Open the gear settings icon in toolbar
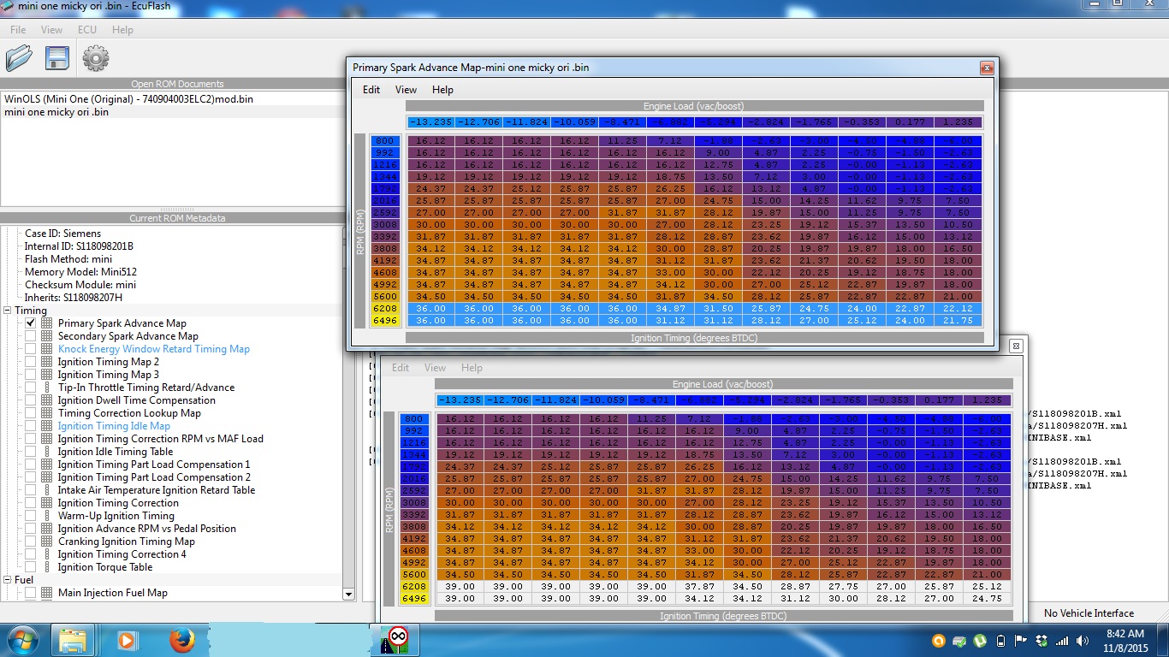 click(x=95, y=58)
